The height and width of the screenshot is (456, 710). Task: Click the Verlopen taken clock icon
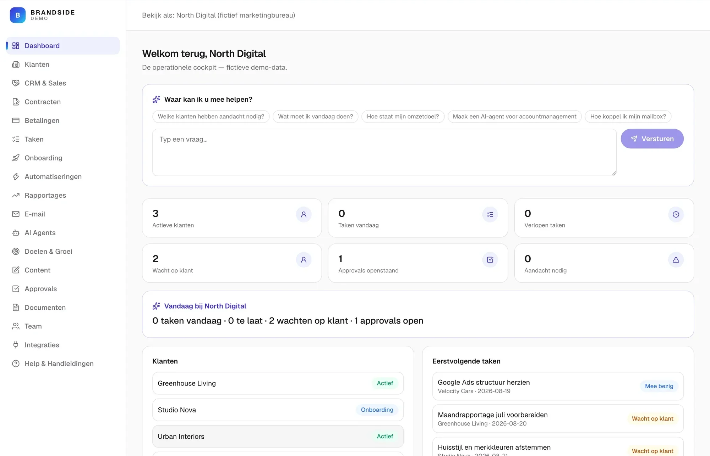pos(676,214)
